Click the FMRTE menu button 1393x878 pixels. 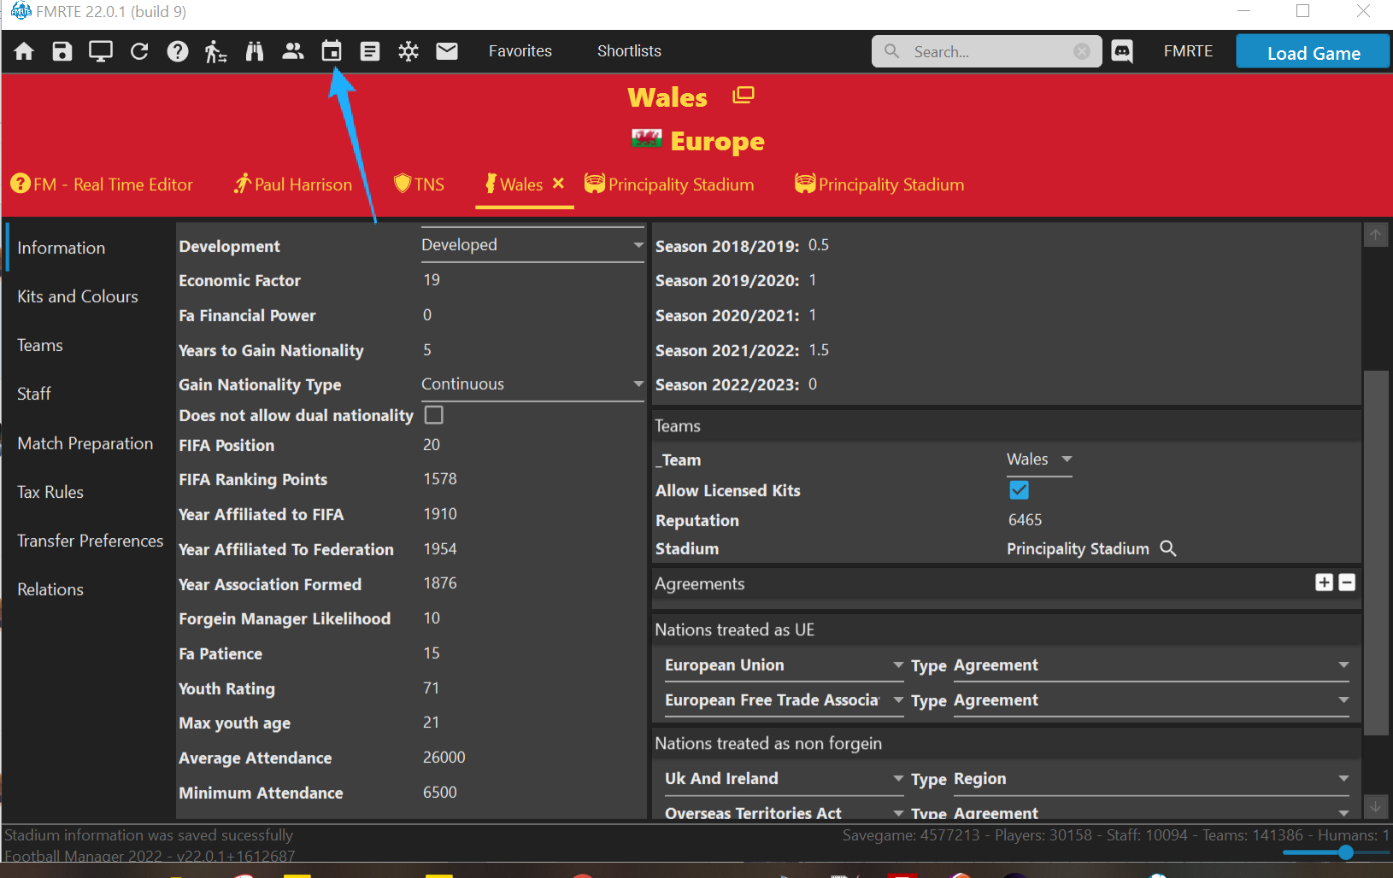1188,51
